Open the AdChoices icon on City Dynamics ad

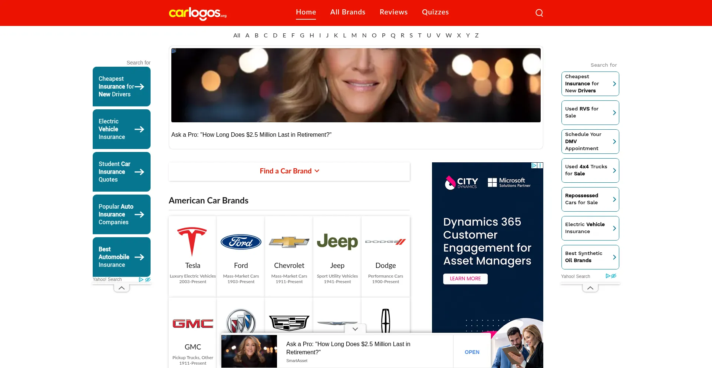534,166
